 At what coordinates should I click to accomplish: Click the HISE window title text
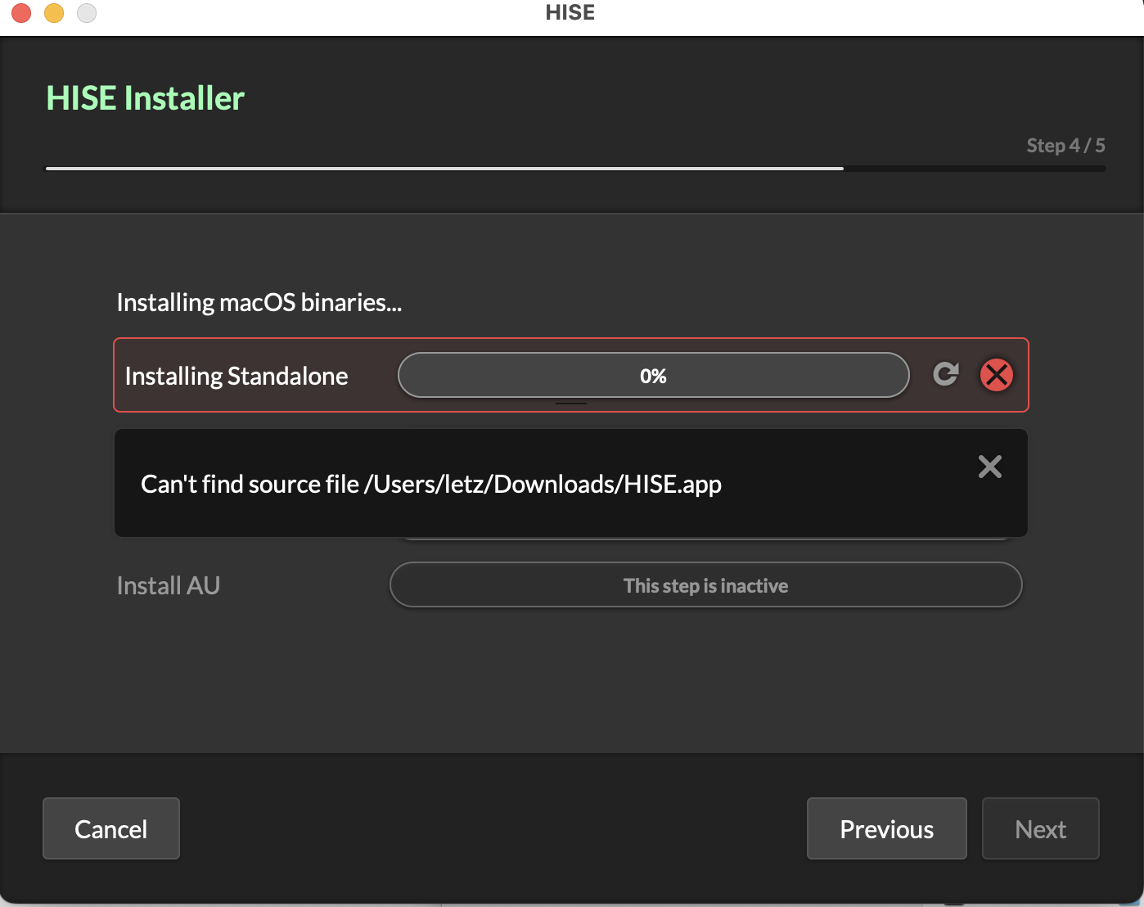click(x=570, y=13)
